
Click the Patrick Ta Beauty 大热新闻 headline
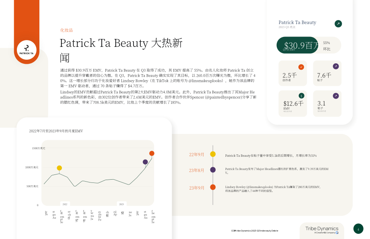click(121, 50)
